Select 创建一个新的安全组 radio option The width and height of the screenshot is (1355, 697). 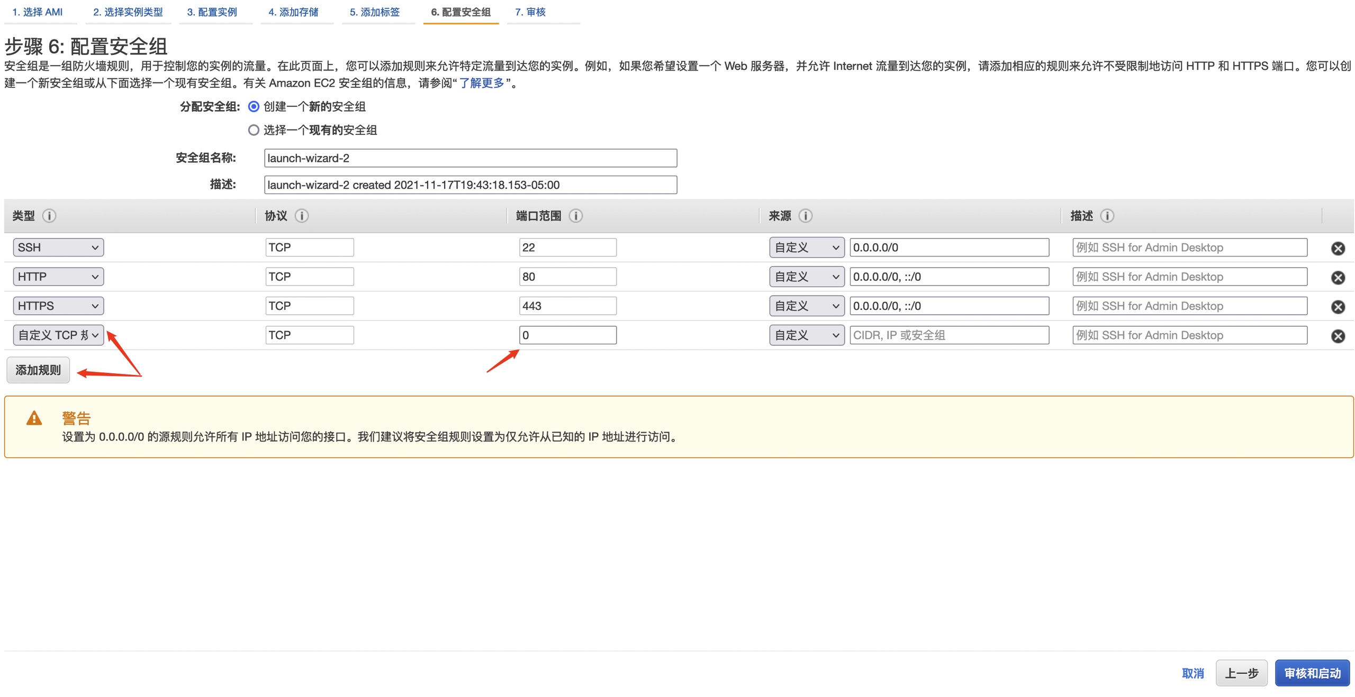[254, 107]
